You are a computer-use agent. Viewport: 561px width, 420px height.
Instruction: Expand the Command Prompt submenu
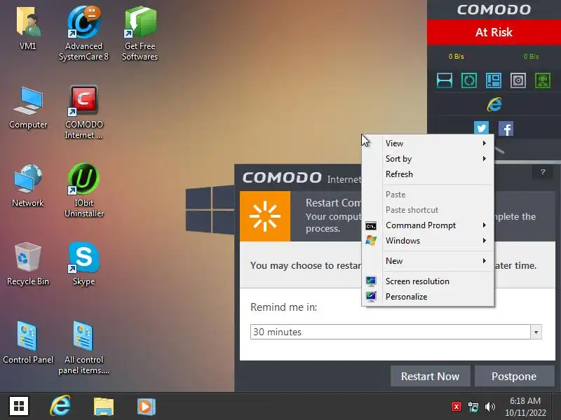(x=428, y=225)
